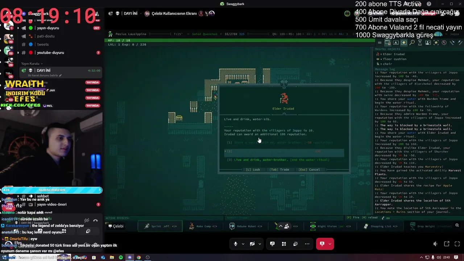Open Chrome from the taskbar
The height and width of the screenshot is (261, 464).
(138, 257)
